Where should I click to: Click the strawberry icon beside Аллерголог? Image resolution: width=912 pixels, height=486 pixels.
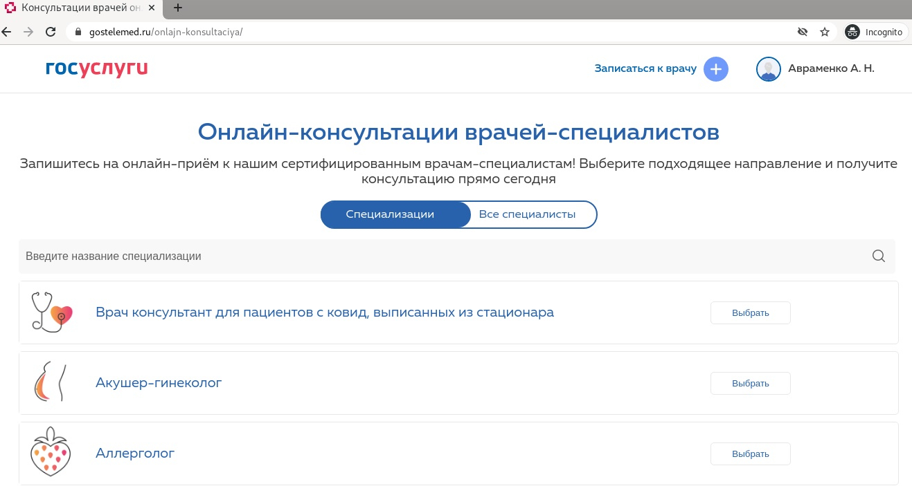coord(51,453)
